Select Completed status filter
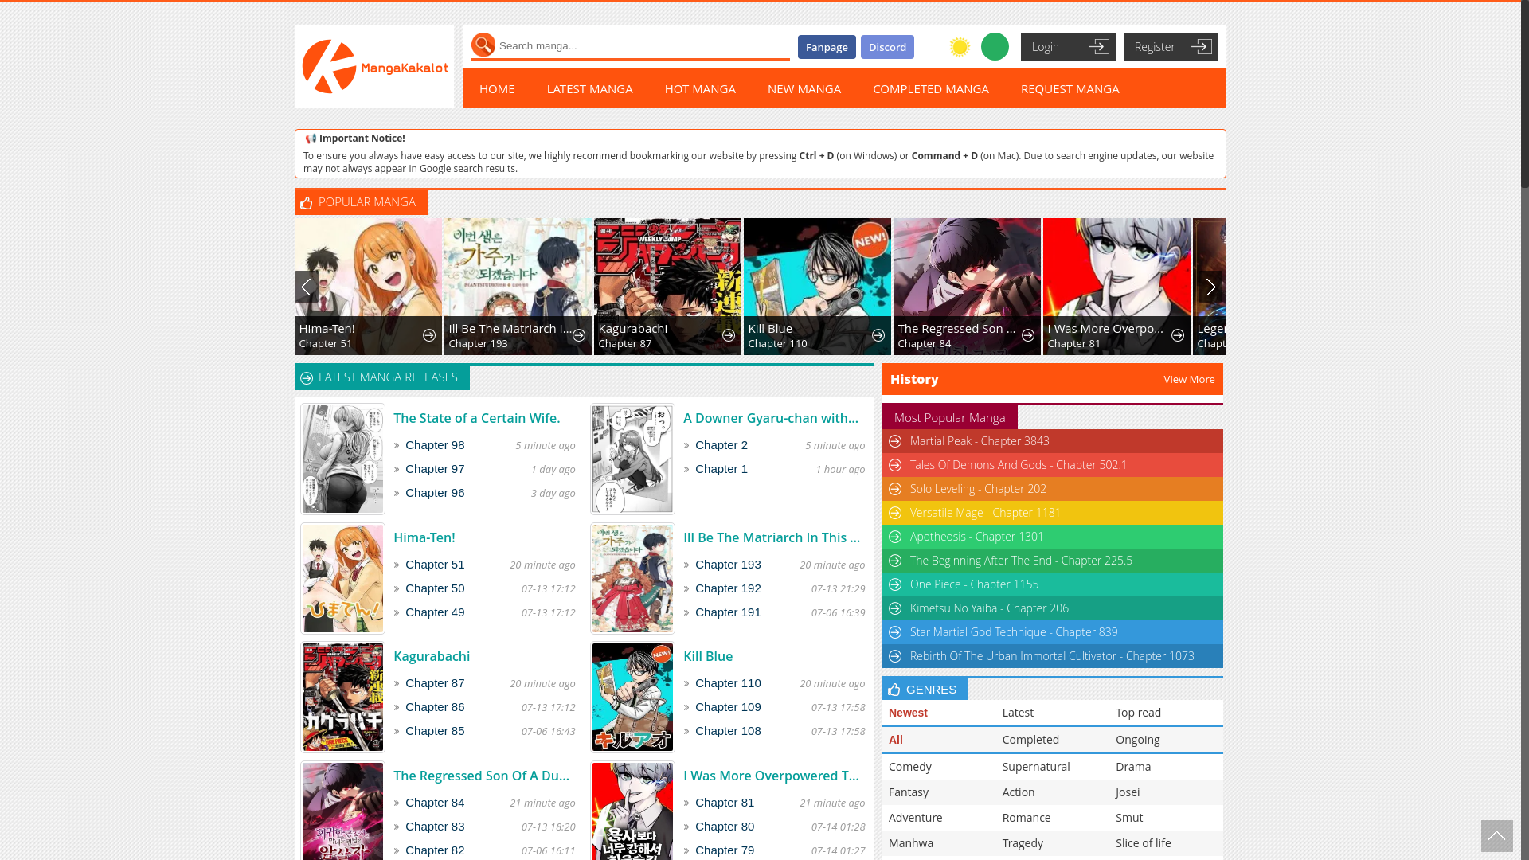 tap(1030, 740)
